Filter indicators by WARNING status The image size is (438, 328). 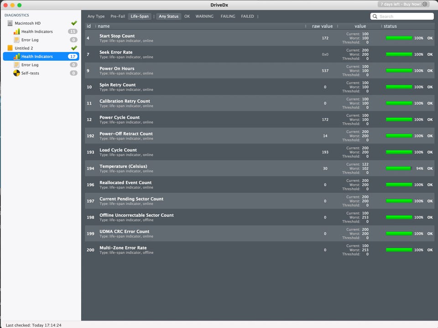[204, 16]
